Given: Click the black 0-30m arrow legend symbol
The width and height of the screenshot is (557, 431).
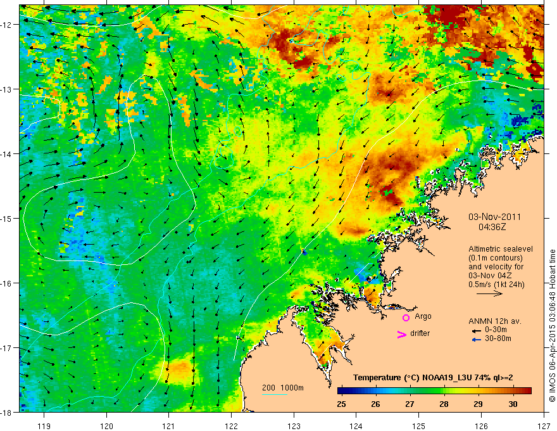Looking at the screenshot, I should point(476,331).
